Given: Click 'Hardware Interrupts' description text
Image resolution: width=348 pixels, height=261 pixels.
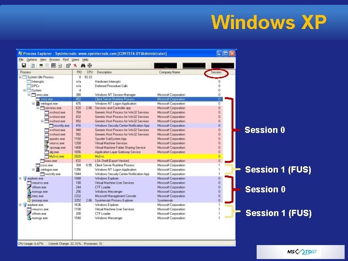Looking at the screenshot, I should coord(108,82).
